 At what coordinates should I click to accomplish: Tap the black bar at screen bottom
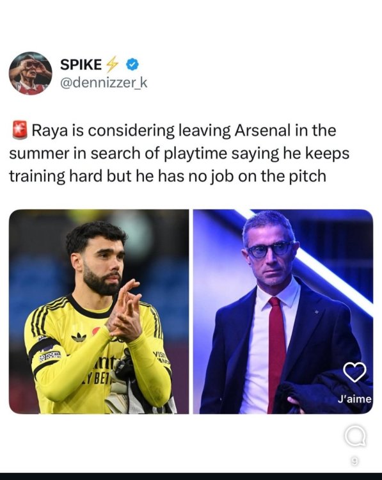click(191, 476)
